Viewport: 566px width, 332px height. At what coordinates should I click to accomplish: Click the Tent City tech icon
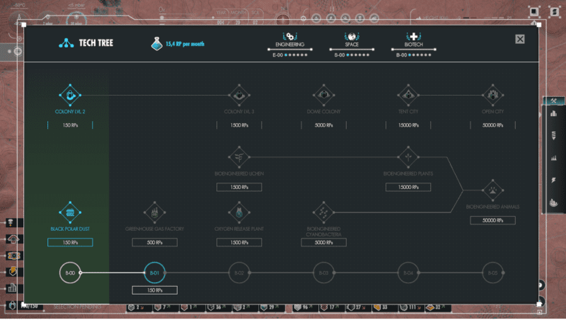pos(408,94)
